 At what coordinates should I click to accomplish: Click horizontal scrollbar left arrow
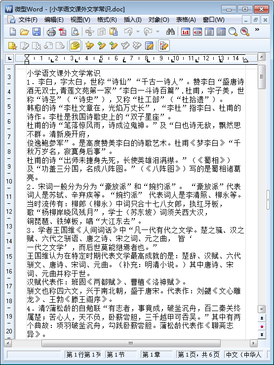pos(8,343)
